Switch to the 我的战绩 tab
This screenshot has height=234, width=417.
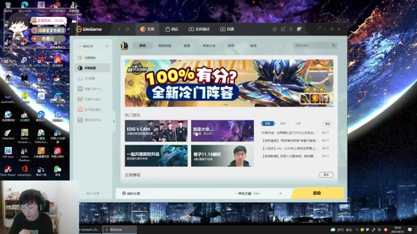pos(165,46)
